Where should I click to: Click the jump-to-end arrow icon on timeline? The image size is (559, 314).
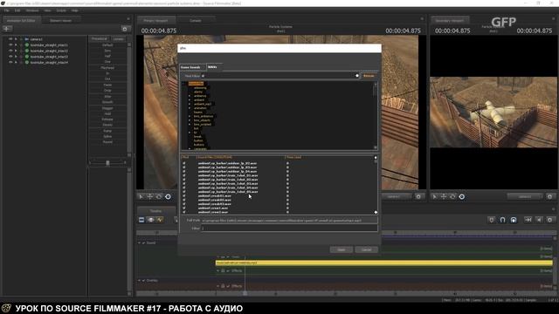[x=528, y=220]
